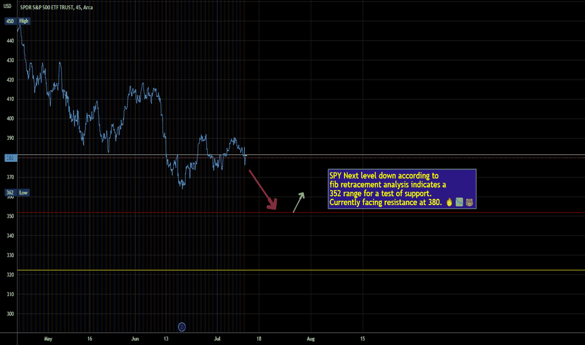Viewport: 585px width, 345px height.
Task: Click the 450 High price label
Action: tap(18, 21)
